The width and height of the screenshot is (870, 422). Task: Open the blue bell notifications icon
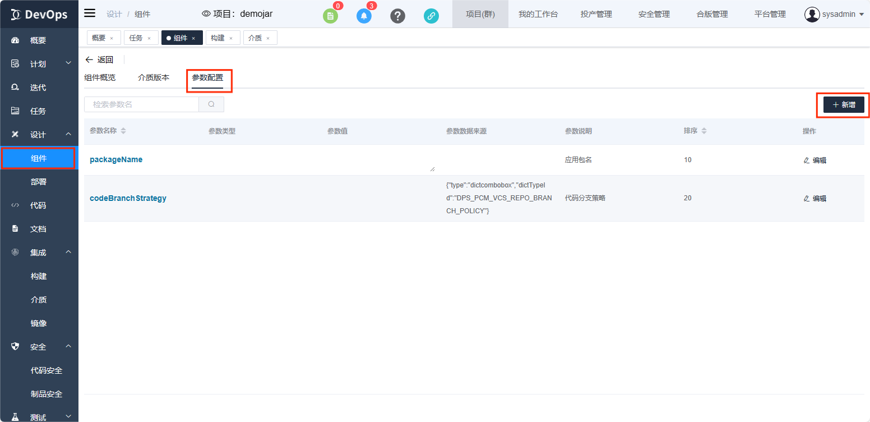pos(364,16)
